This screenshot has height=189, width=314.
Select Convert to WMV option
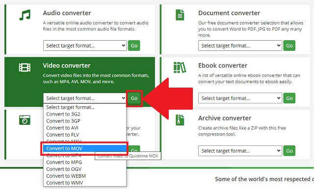point(85,183)
